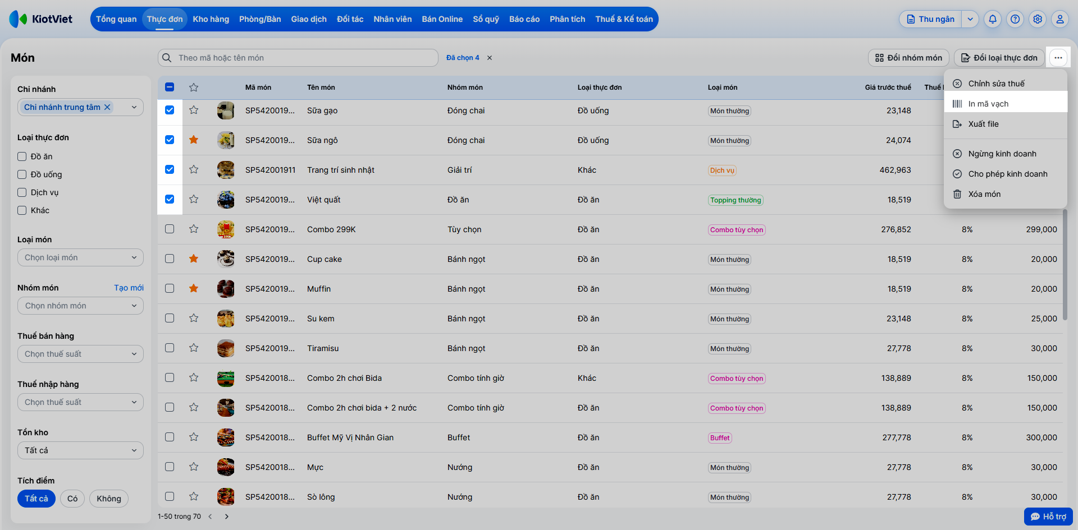Select 'Không' for Tích điểm filter
Image resolution: width=1078 pixels, height=530 pixels.
(109, 499)
